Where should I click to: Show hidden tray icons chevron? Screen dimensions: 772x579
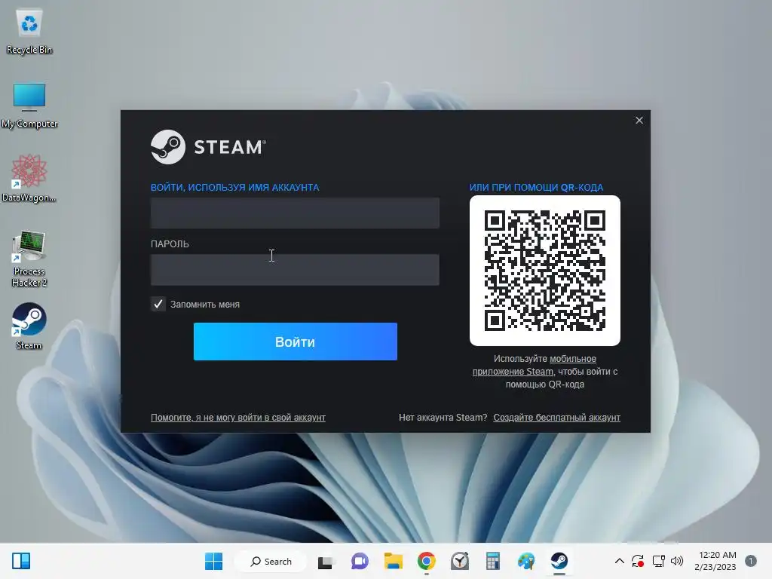(x=620, y=561)
